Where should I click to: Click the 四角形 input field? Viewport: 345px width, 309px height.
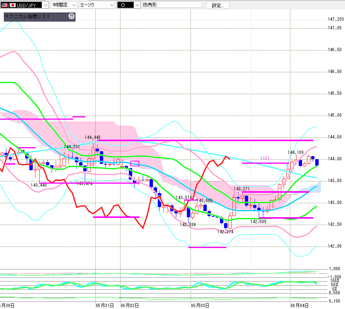172,5
